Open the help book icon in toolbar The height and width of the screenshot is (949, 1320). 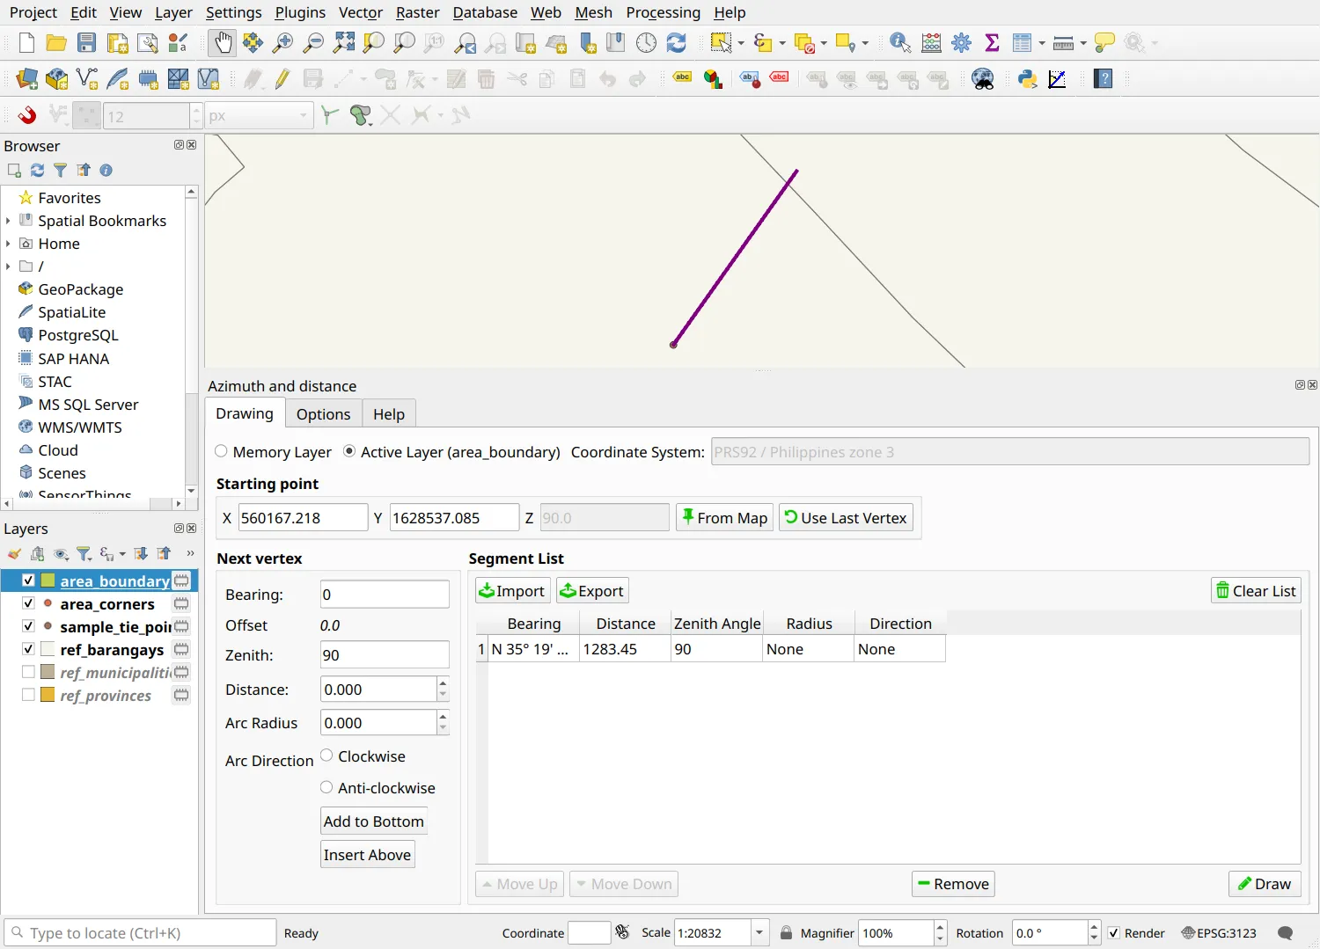1103,79
